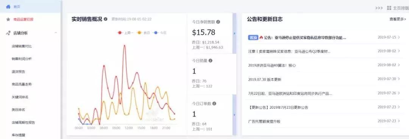This screenshot has width=409, height=139.
Task: Select 关键词排名 from the sidebar menu
Action: [20, 97]
